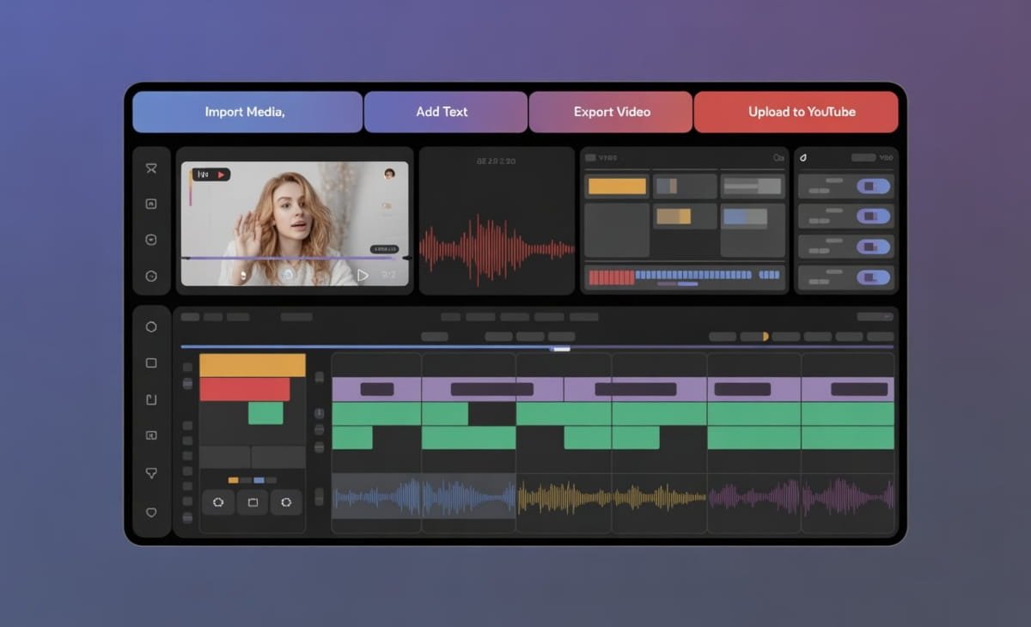The image size is (1031, 627).
Task: Click the camera icon in the media bin header
Action: tap(778, 157)
